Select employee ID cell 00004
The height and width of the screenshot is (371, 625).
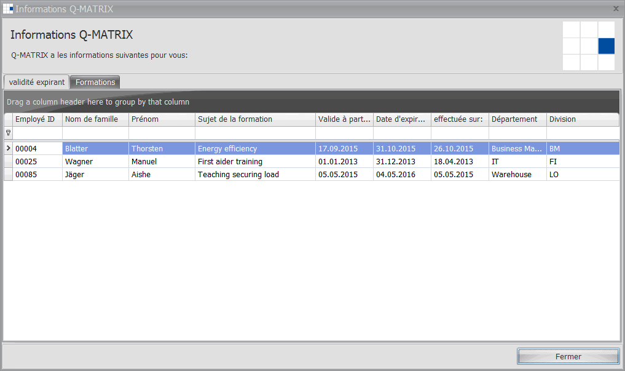pyautogui.click(x=37, y=148)
